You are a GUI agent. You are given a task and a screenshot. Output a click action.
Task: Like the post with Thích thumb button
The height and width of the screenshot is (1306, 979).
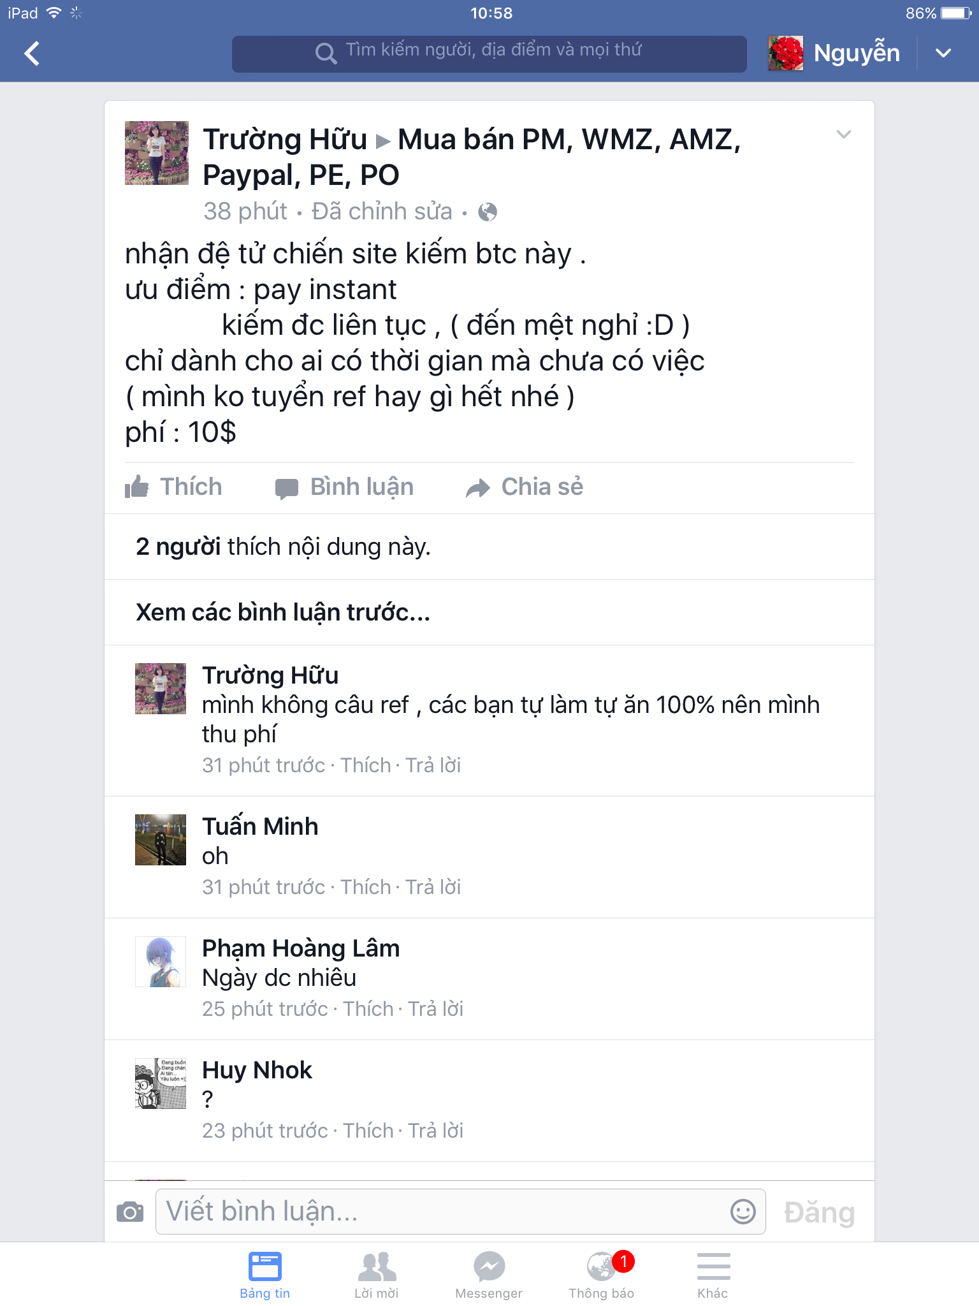pos(173,487)
